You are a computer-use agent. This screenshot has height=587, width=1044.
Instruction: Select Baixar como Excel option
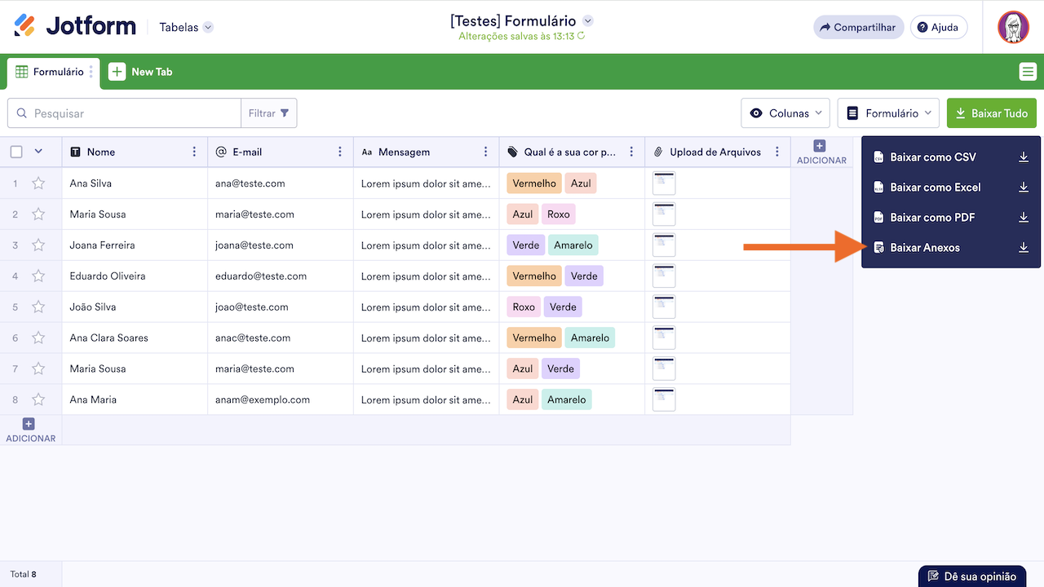(951, 188)
